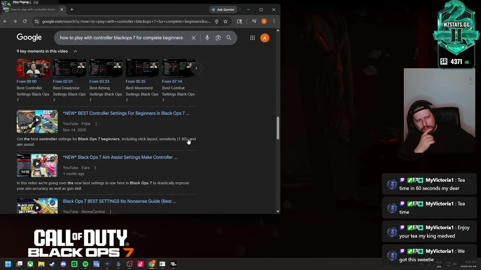The image size is (481, 270).
Task: Reload the Google results page
Action: pos(25,21)
